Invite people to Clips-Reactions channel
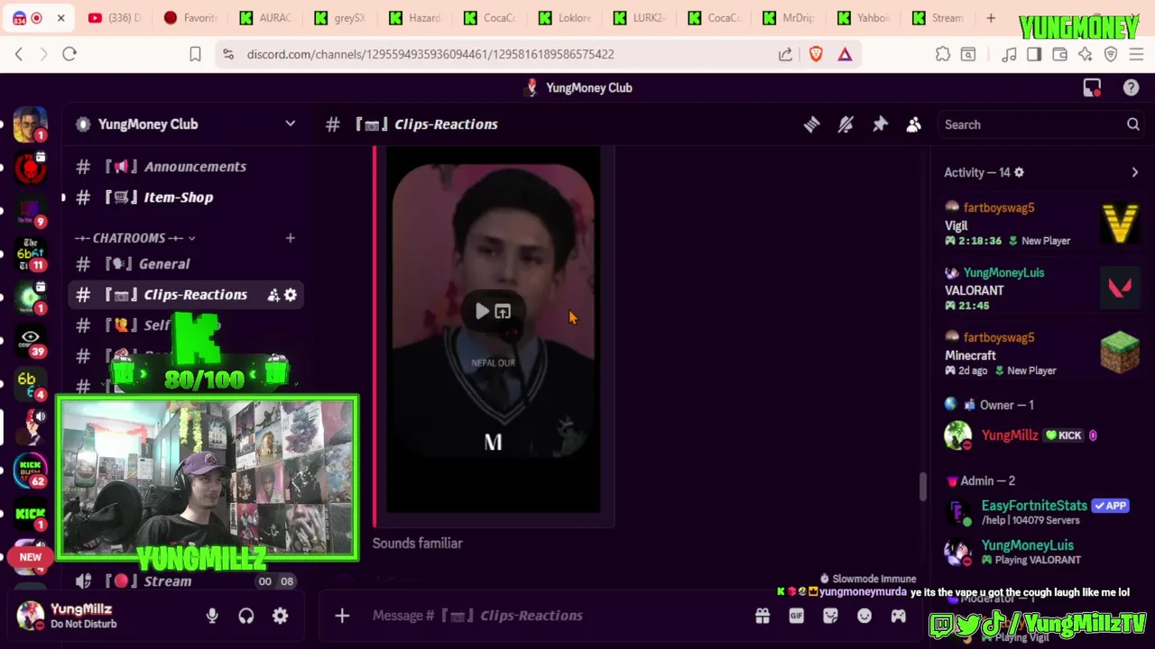 (x=273, y=295)
